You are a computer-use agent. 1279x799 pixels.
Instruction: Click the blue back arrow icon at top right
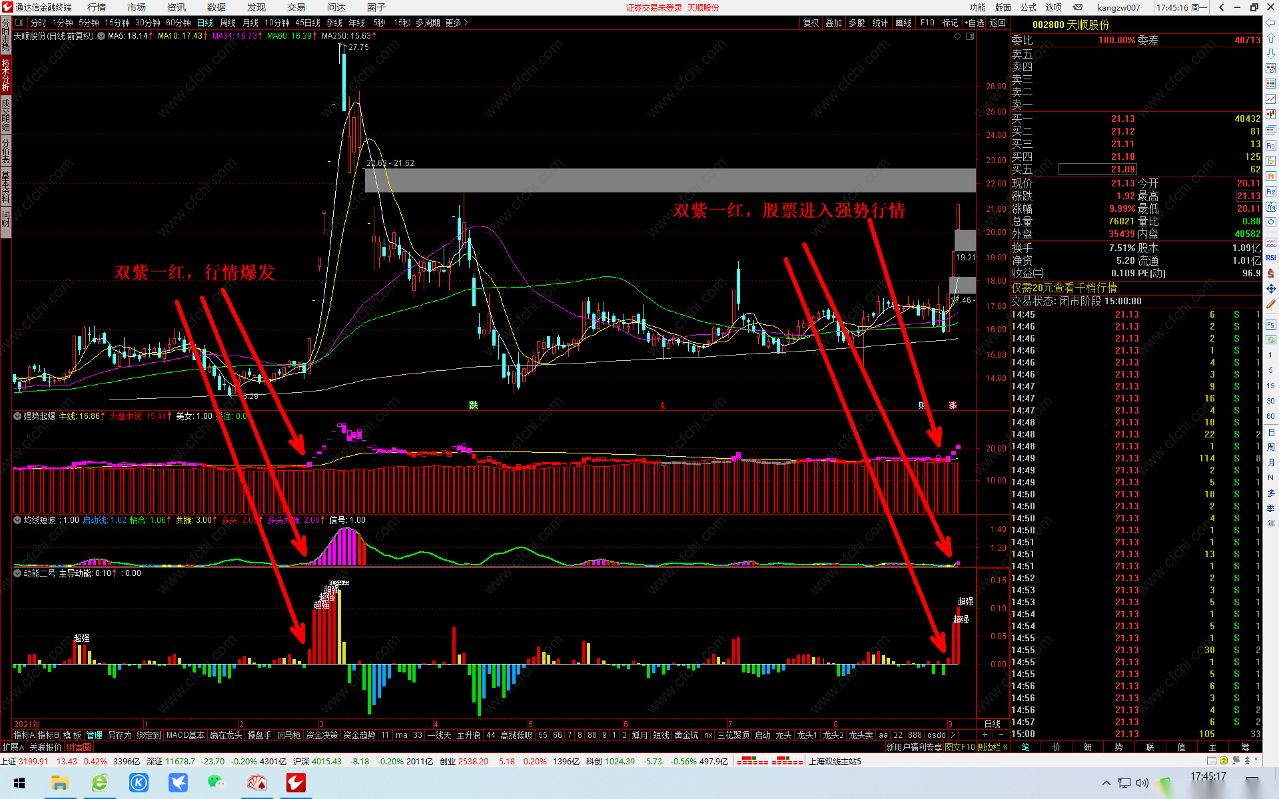tap(1270, 23)
